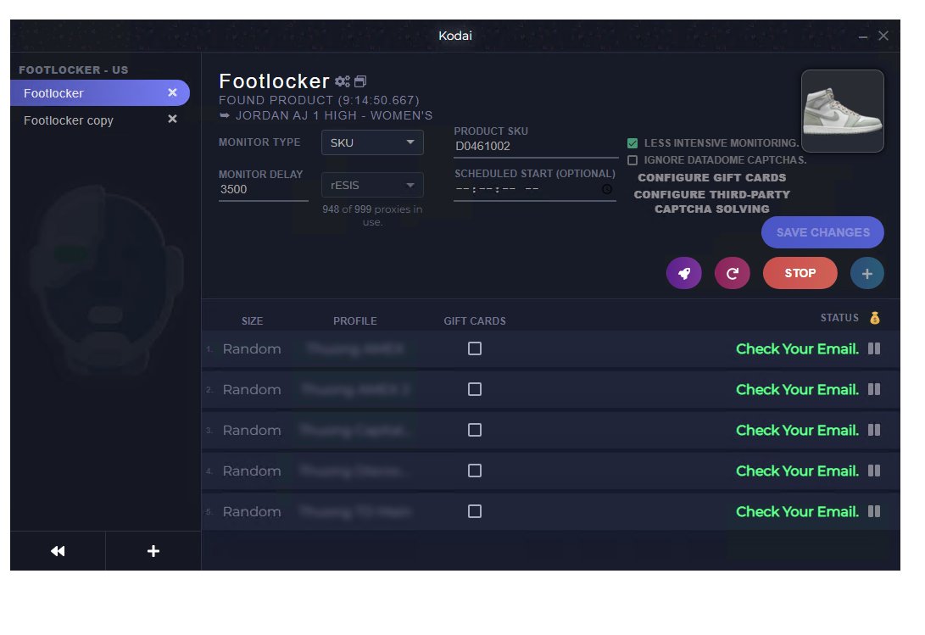Image resolution: width=925 pixels, height=635 pixels.
Task: Click Random size in task row 2
Action: 252,390
